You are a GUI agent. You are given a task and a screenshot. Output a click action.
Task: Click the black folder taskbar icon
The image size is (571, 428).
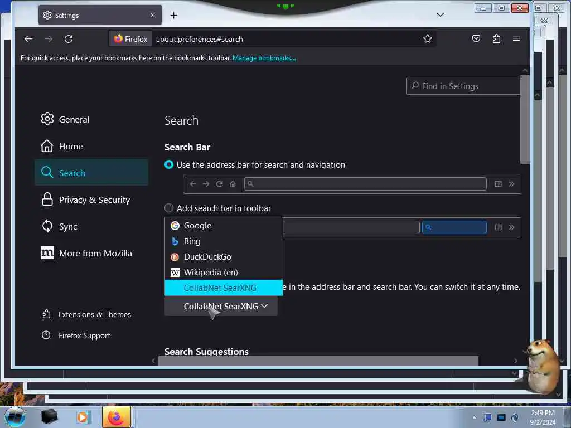(49, 417)
